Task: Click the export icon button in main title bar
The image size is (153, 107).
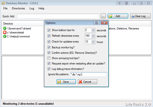Action: click(127, 3)
